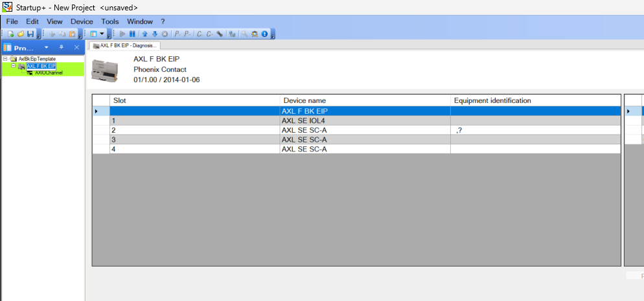Click the blue up arrow icon
Image resolution: width=644 pixels, height=301 pixels.
pyautogui.click(x=145, y=34)
